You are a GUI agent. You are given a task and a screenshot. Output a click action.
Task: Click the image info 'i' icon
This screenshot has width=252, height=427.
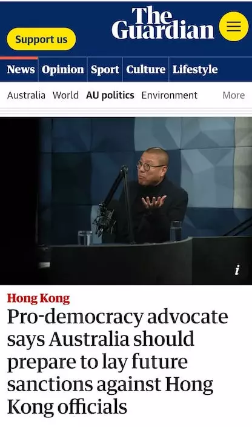pyautogui.click(x=237, y=270)
